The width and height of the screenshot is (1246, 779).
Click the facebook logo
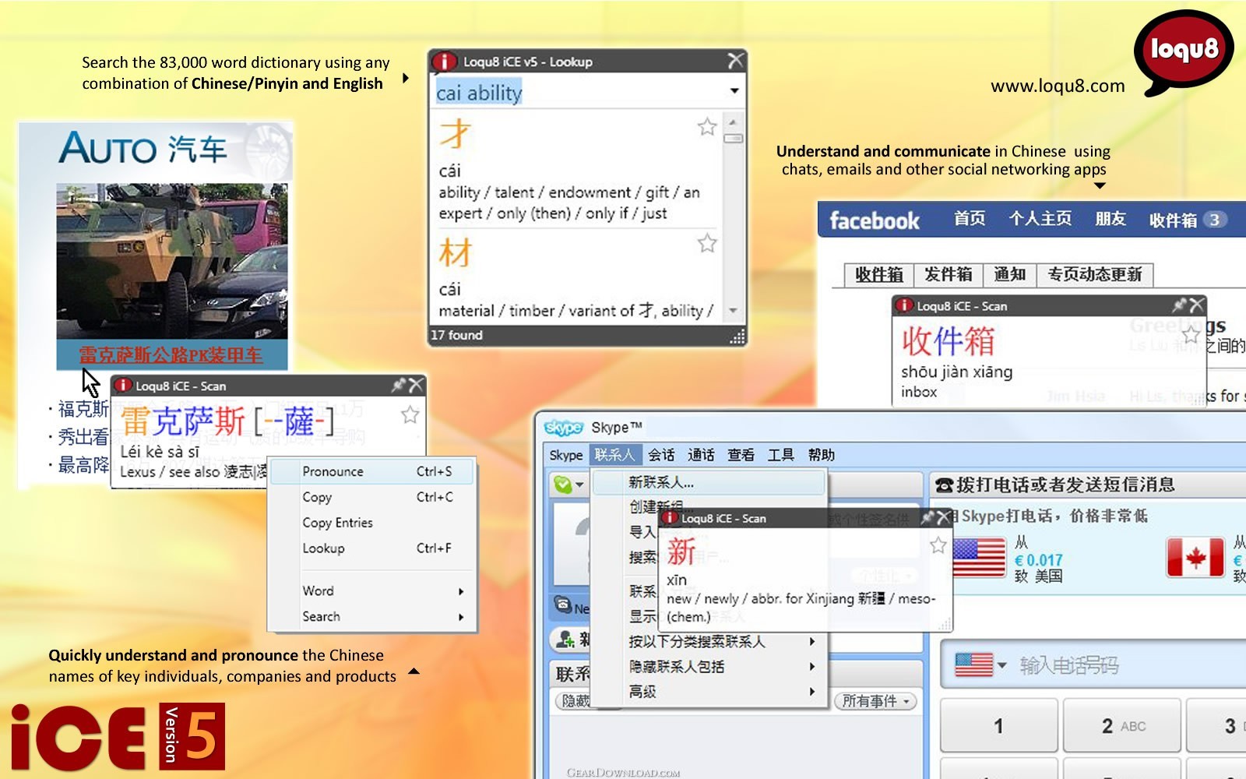tap(875, 221)
